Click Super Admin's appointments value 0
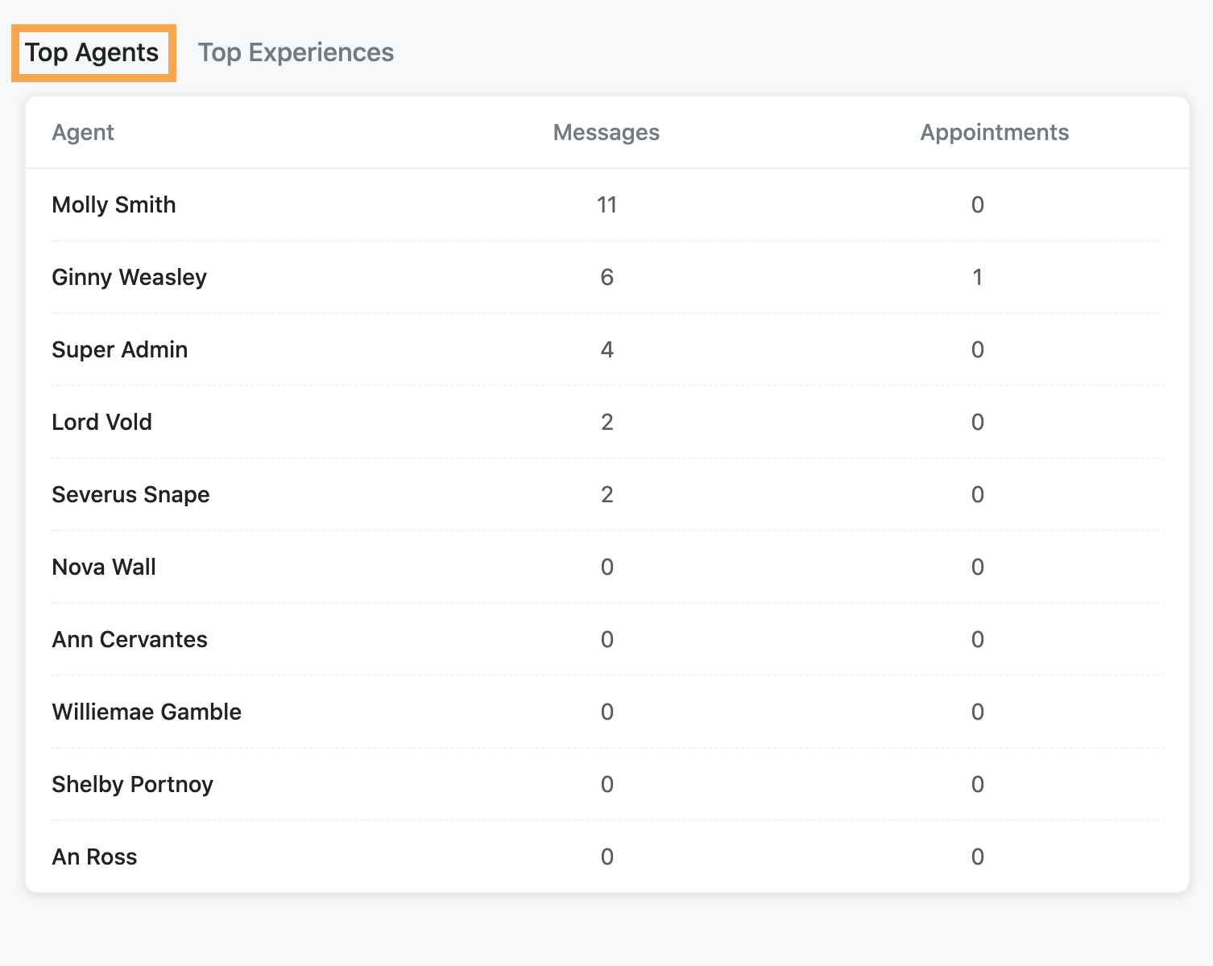 [978, 349]
